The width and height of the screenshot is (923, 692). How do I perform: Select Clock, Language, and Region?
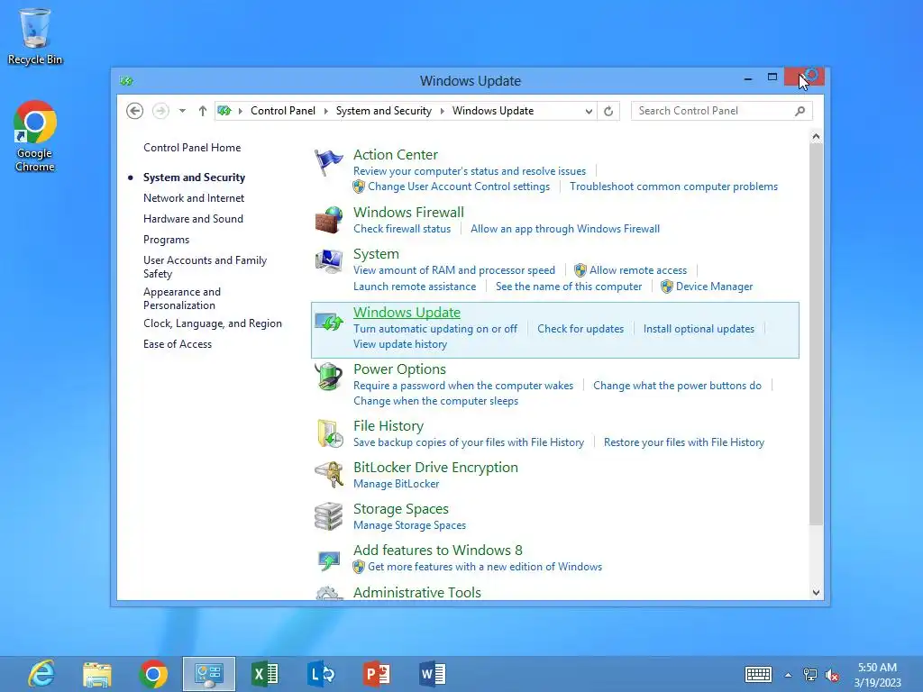coord(213,323)
